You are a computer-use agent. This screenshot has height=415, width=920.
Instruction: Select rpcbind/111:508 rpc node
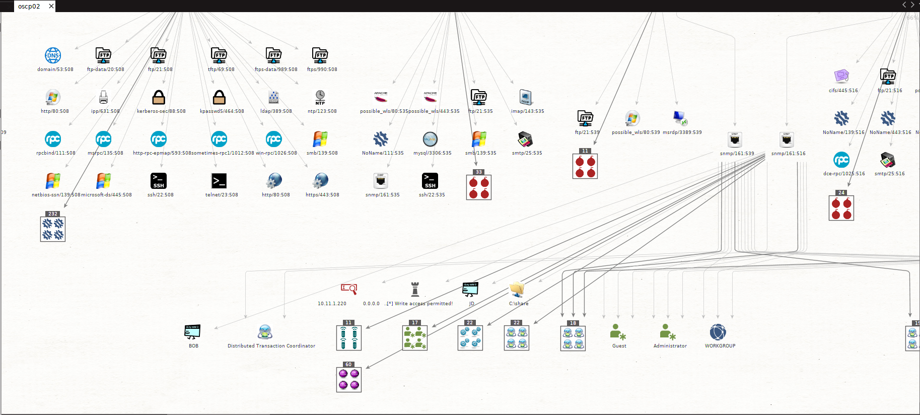53,139
